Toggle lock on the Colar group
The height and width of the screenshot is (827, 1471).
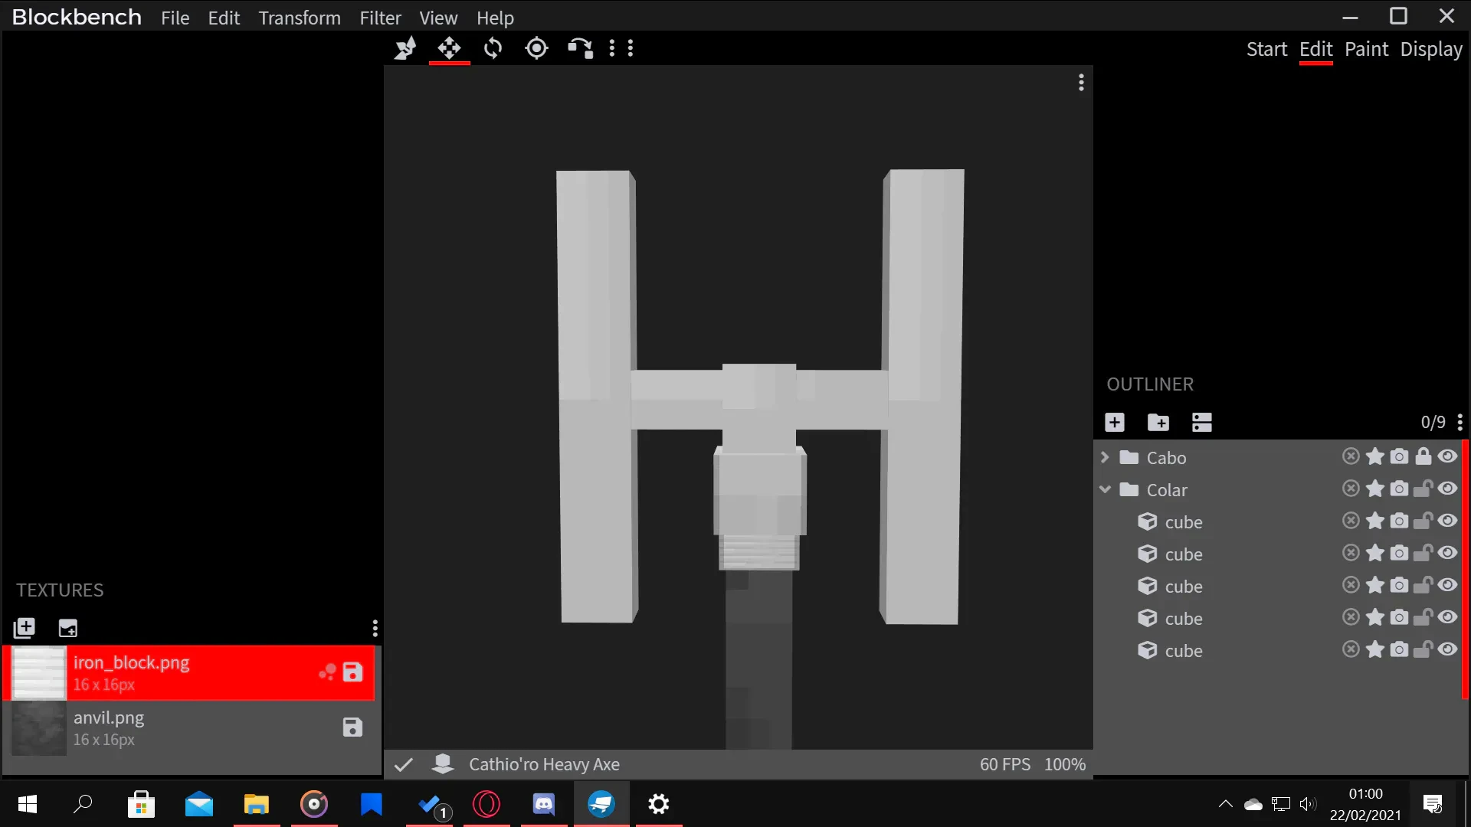1423,489
